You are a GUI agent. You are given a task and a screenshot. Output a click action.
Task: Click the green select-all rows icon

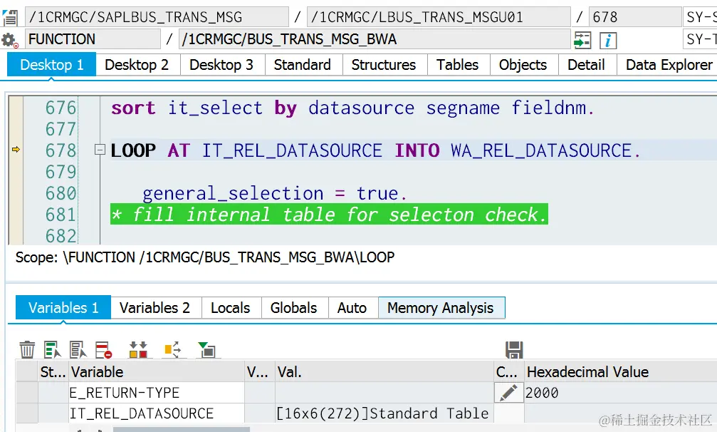[x=53, y=349]
